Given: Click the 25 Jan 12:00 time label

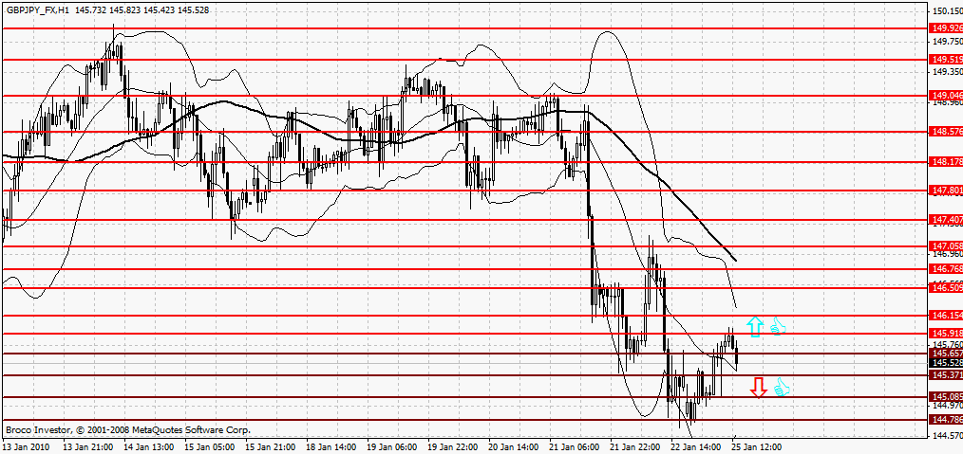Looking at the screenshot, I should [757, 448].
